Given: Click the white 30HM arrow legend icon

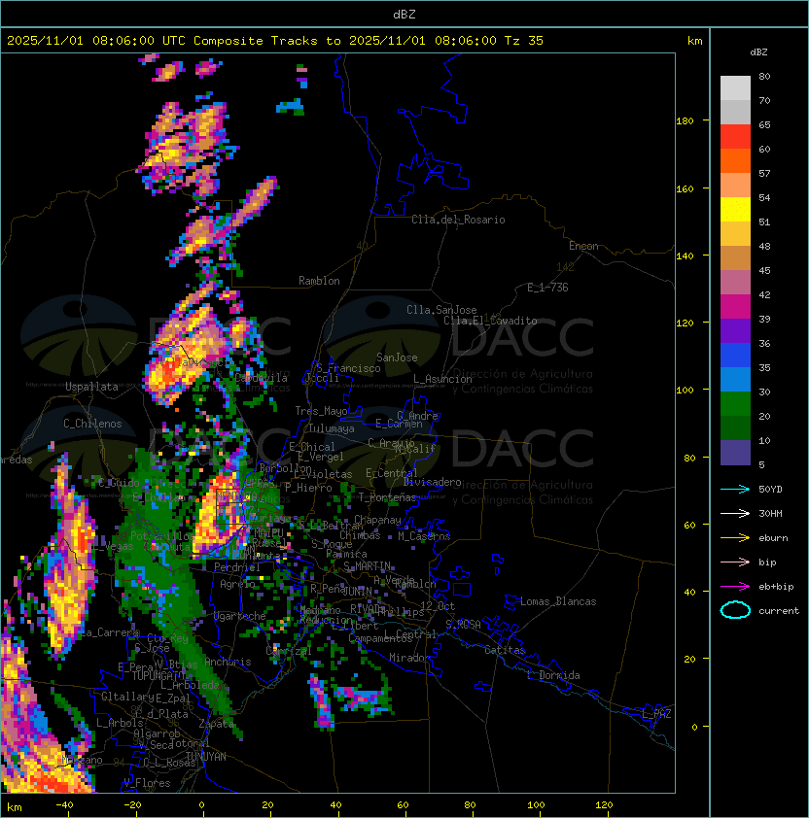Looking at the screenshot, I should click(735, 513).
